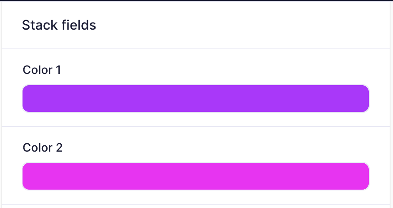Image resolution: width=393 pixels, height=208 pixels.
Task: Click the Stack fields heading
Action: click(59, 25)
